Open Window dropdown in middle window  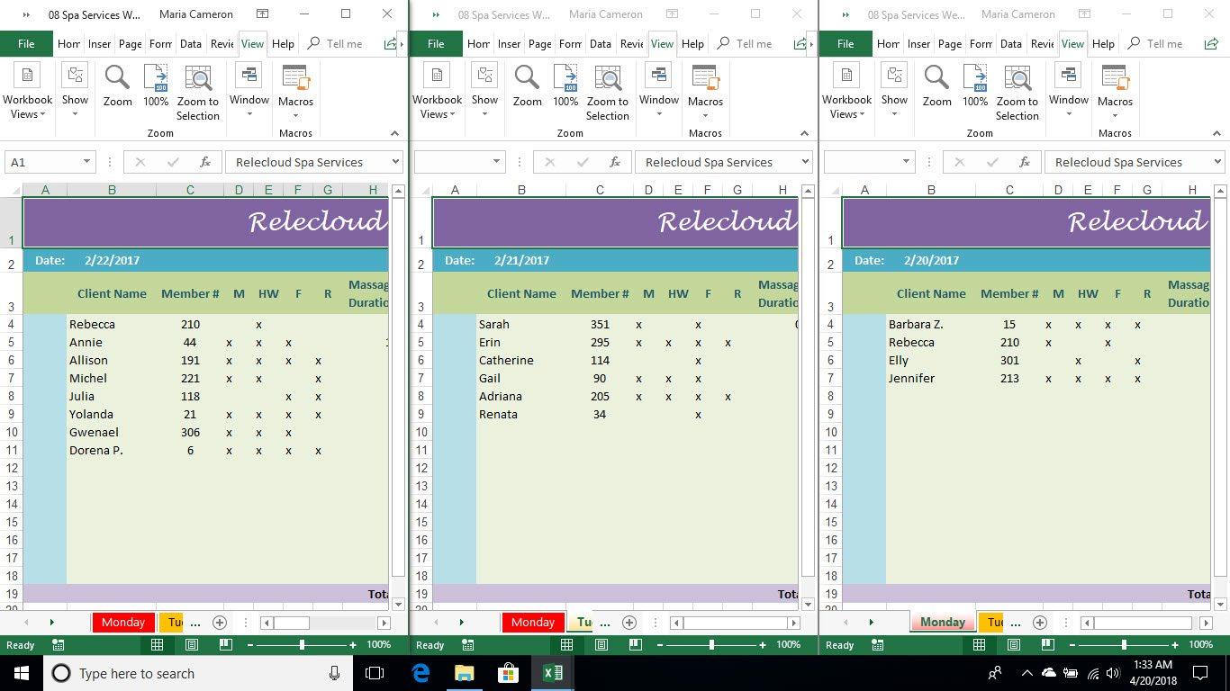pos(659,92)
